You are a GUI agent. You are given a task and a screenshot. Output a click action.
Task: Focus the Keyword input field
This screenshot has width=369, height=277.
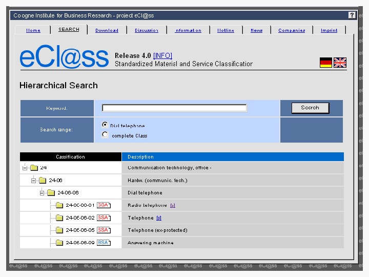174,108
